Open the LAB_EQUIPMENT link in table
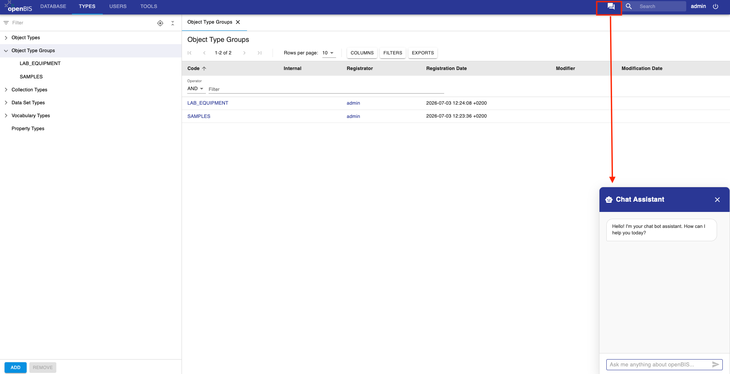 pos(208,103)
